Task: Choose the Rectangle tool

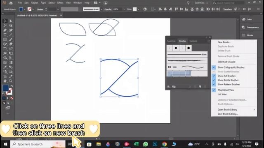Action: 5,39
